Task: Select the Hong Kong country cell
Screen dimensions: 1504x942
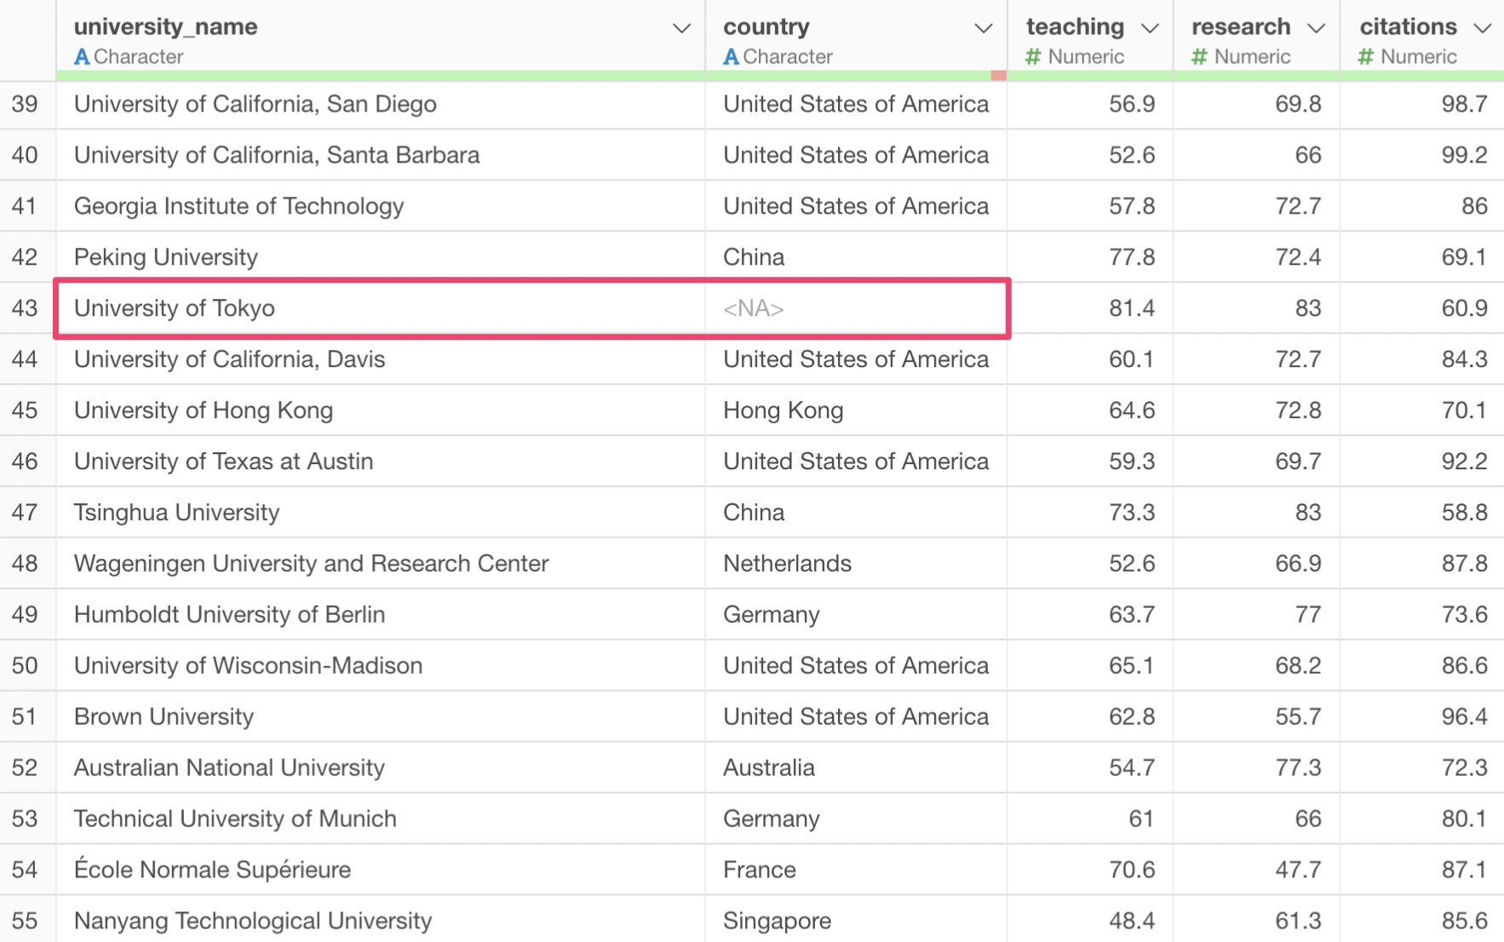Action: pyautogui.click(x=856, y=411)
